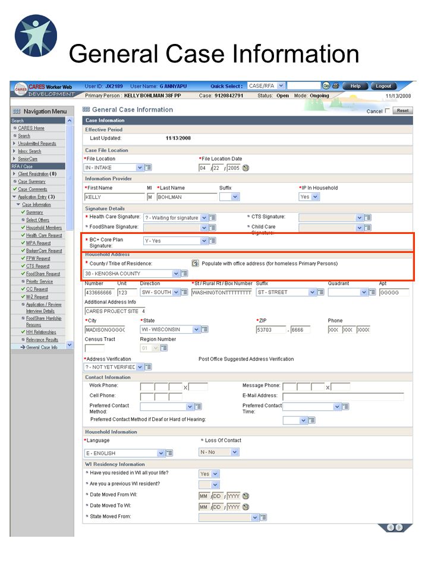
Task: Click the Help button
Action: [355, 86]
